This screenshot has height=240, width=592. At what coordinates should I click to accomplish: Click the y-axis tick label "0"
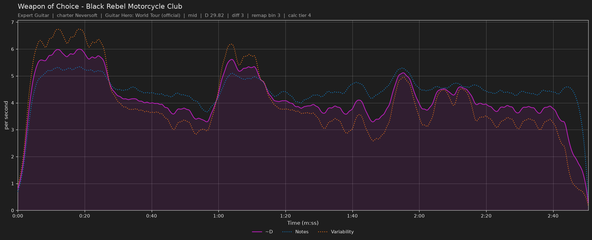click(x=12, y=211)
